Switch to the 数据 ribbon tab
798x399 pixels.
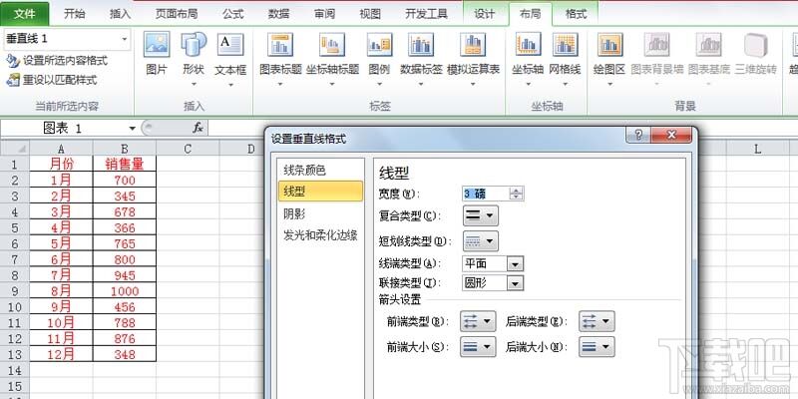(x=279, y=14)
